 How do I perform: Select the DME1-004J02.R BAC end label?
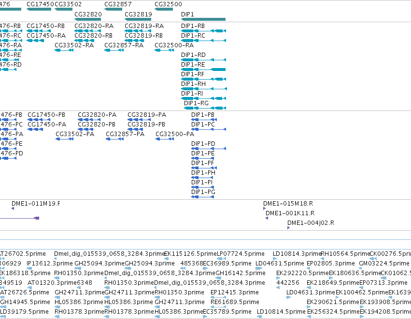[x=311, y=223]
